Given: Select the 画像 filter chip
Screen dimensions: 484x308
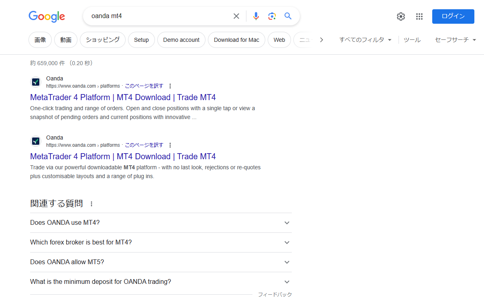Looking at the screenshot, I should (40, 40).
